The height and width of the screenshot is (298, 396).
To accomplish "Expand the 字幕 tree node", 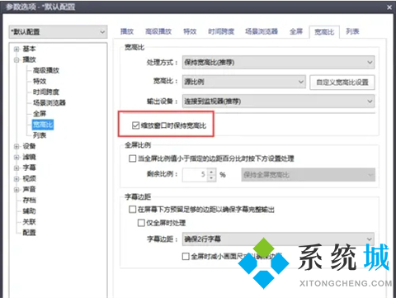I will click(x=16, y=168).
